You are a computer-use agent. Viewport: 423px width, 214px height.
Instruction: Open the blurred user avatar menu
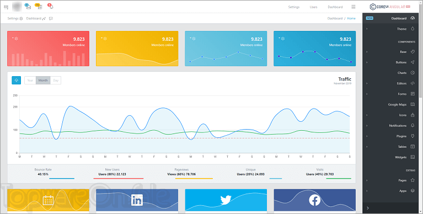pos(17,7)
